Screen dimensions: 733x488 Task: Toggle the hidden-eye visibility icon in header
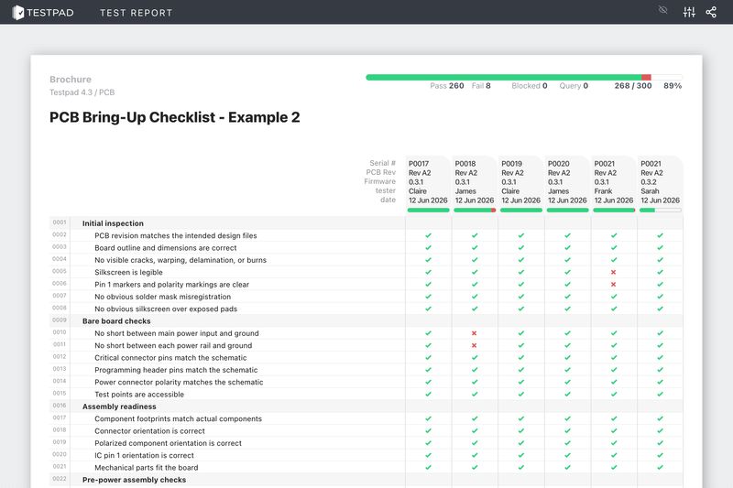[x=662, y=10]
